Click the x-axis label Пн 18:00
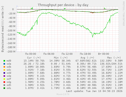126x97 pixels. coord(85,54)
